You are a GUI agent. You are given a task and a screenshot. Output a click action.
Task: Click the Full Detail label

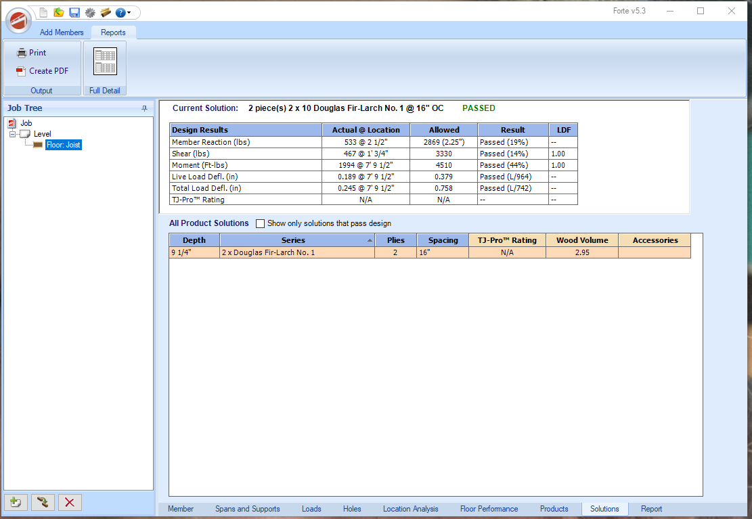104,91
